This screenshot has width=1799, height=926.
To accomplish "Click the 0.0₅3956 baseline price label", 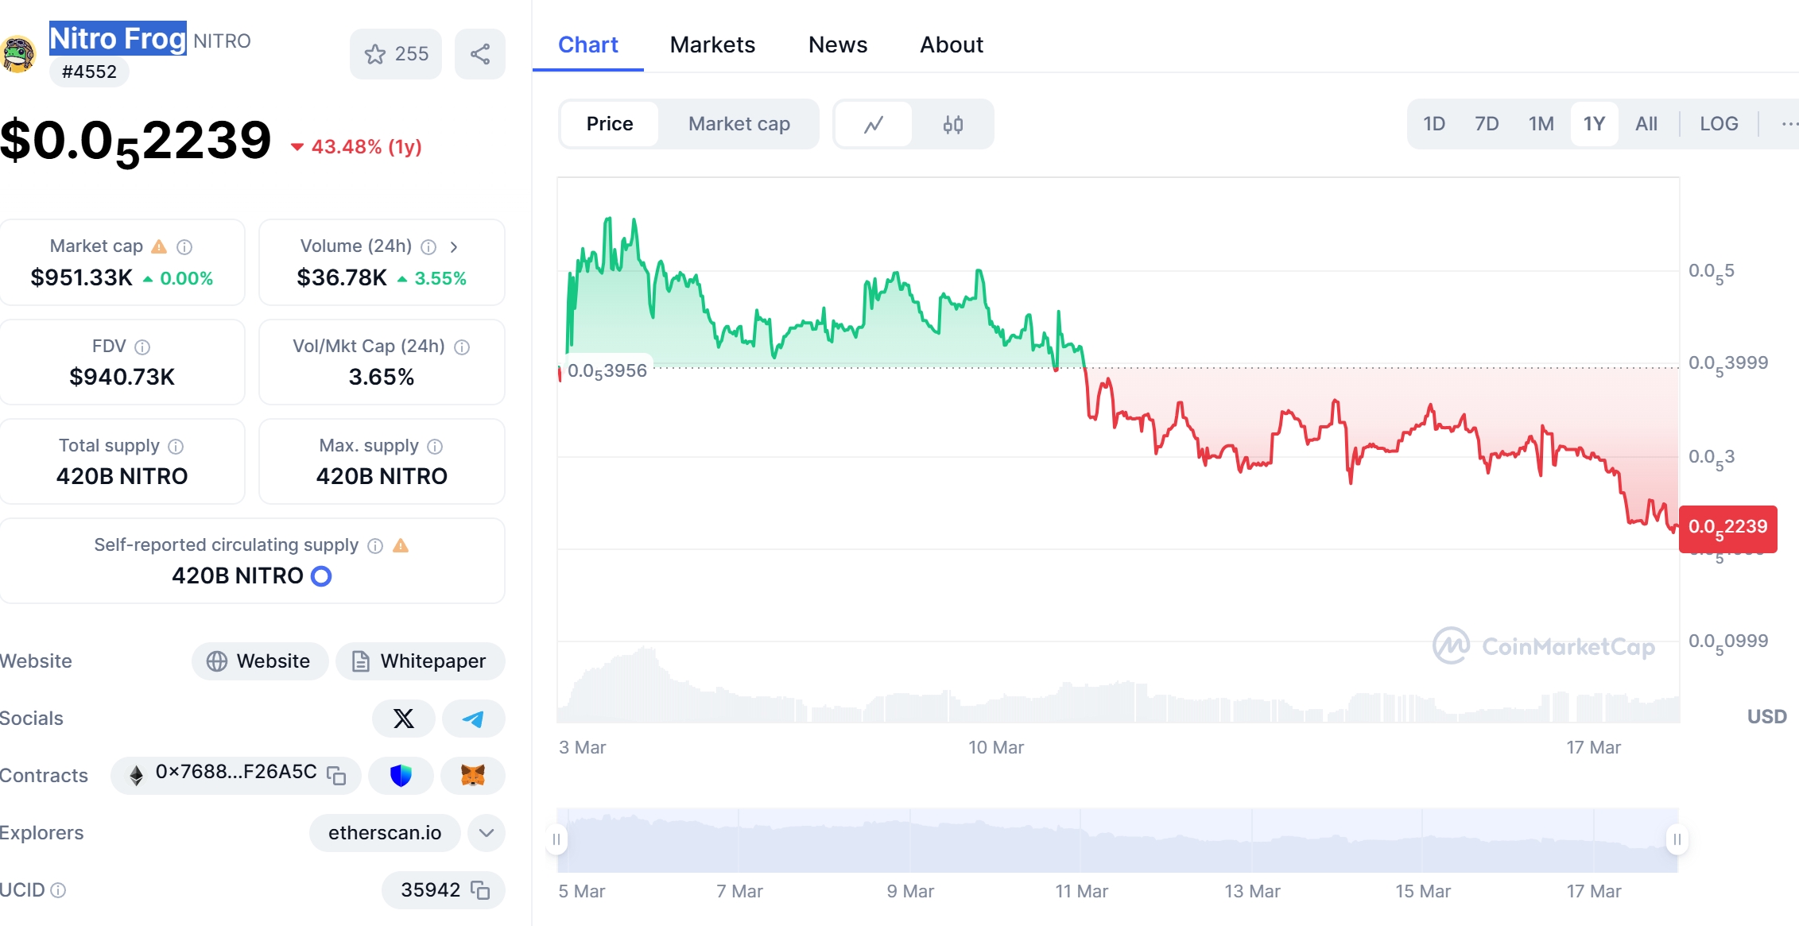I will 607,371.
